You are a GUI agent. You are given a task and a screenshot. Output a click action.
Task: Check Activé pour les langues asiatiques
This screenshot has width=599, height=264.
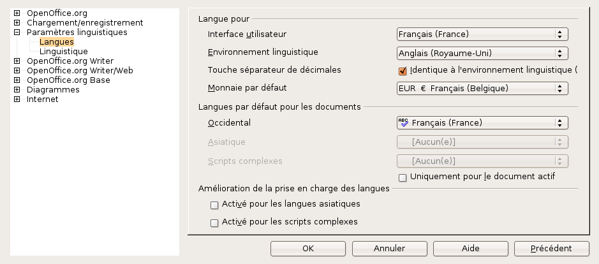coord(214,205)
